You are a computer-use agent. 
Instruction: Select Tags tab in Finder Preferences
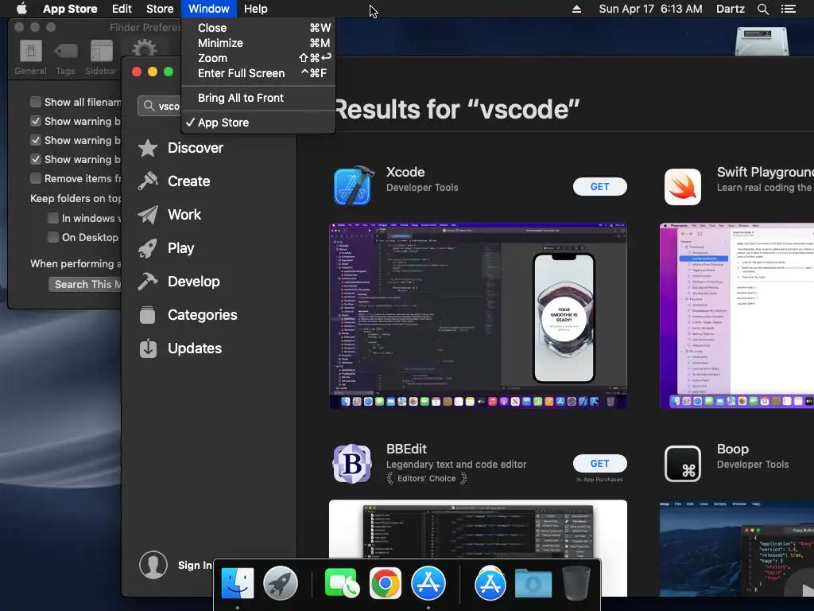tap(65, 57)
